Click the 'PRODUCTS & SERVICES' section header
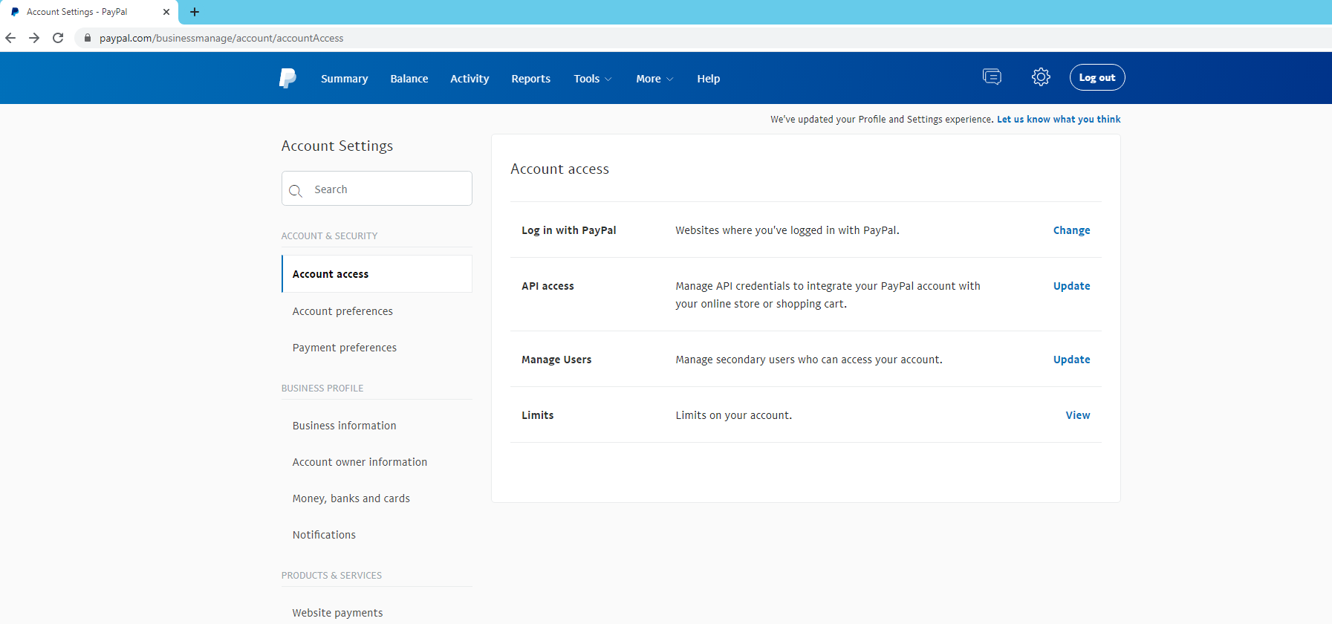Viewport: 1332px width, 624px height. (331, 576)
